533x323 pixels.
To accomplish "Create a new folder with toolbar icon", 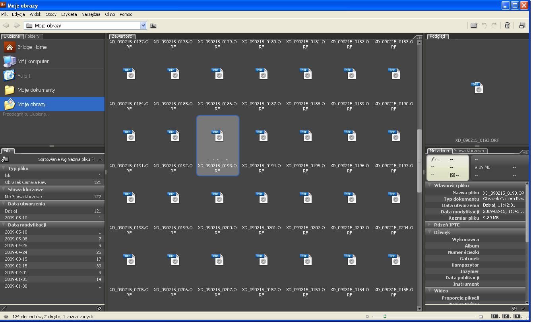I will [x=474, y=25].
